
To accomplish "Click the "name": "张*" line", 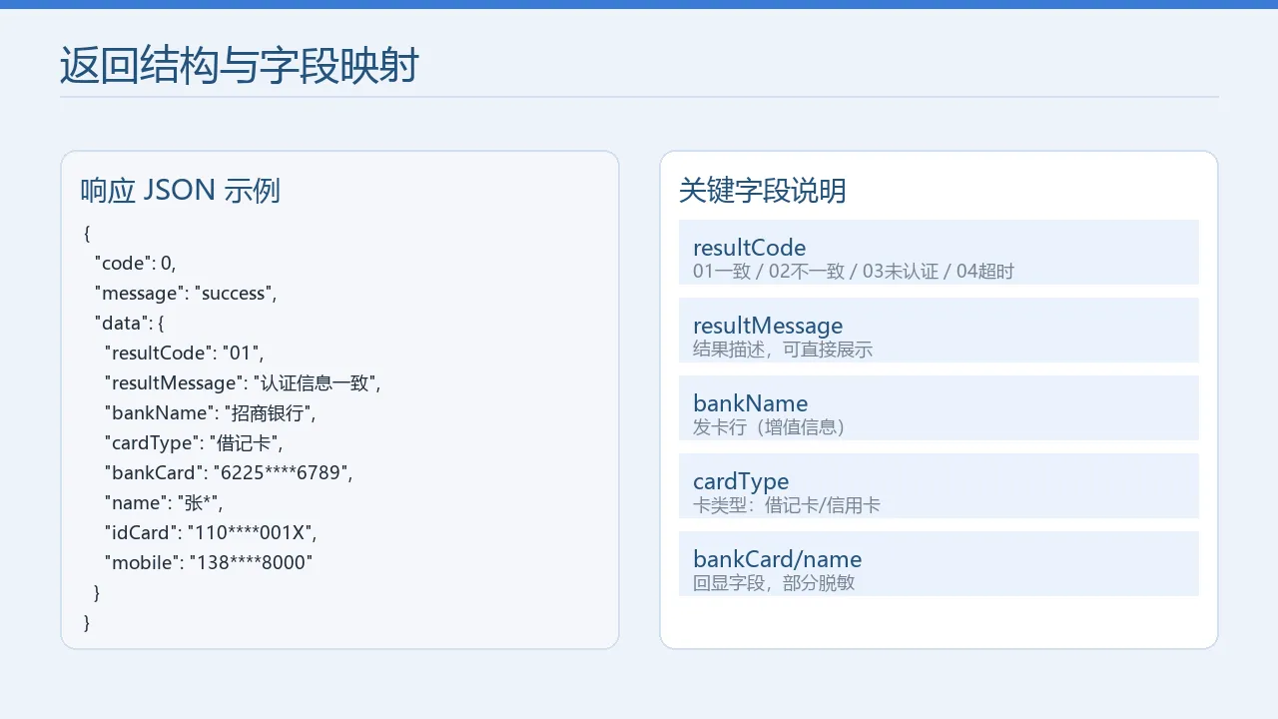I will [164, 503].
